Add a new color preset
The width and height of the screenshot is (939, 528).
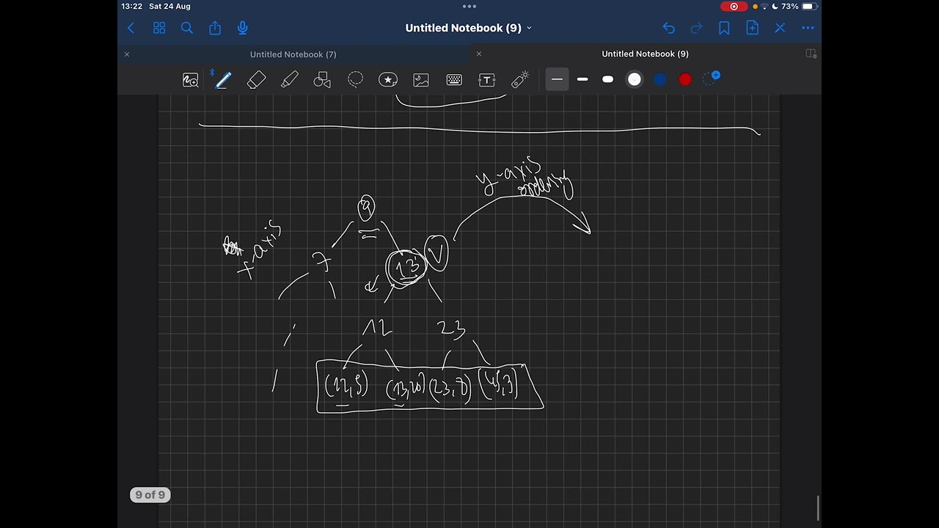pyautogui.click(x=711, y=78)
